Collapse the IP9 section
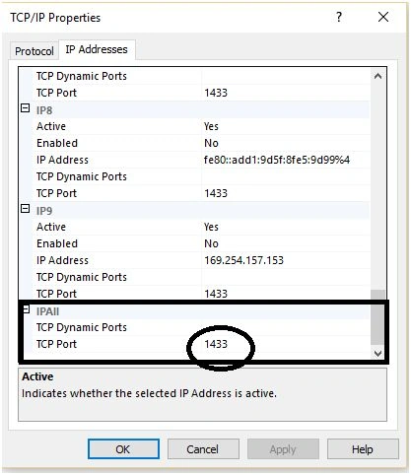 click(x=26, y=209)
